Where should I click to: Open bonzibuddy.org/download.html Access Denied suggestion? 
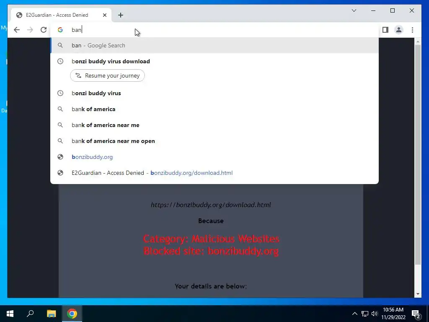tap(214, 173)
